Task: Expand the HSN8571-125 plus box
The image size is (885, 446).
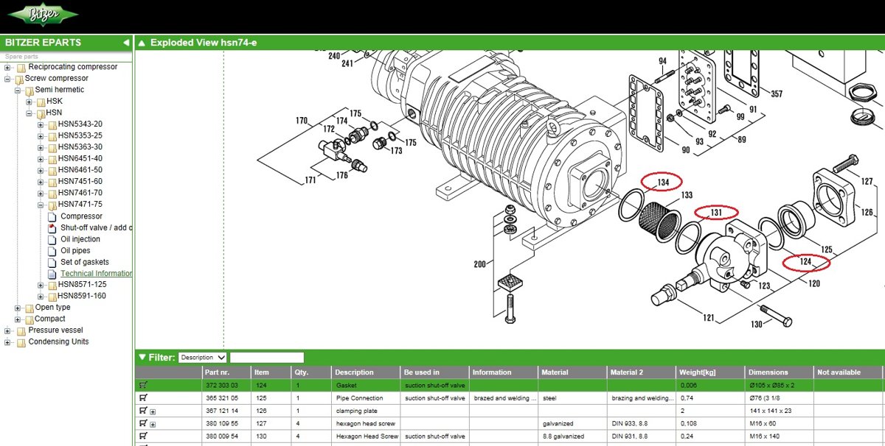Action: (41, 286)
